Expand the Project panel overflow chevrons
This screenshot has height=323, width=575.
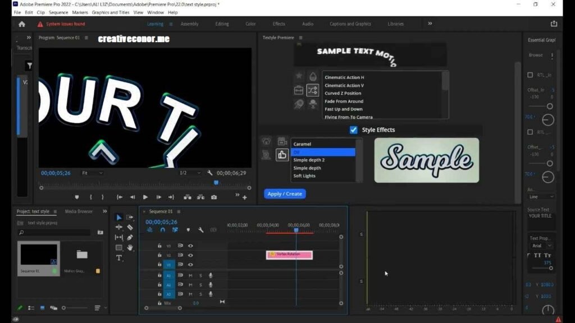point(104,211)
